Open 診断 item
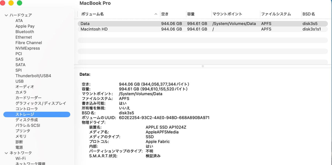 19,142
